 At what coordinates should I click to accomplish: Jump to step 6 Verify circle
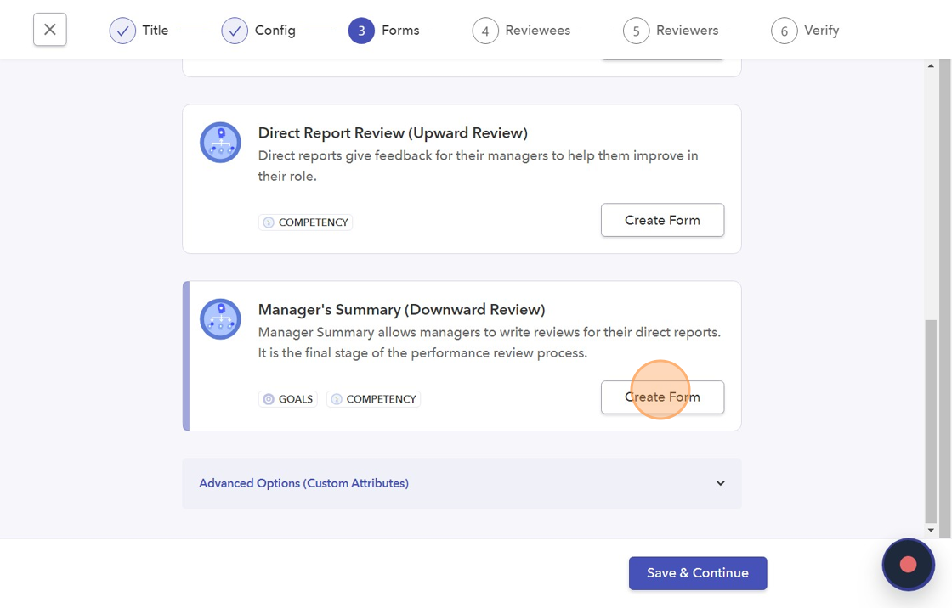(785, 31)
